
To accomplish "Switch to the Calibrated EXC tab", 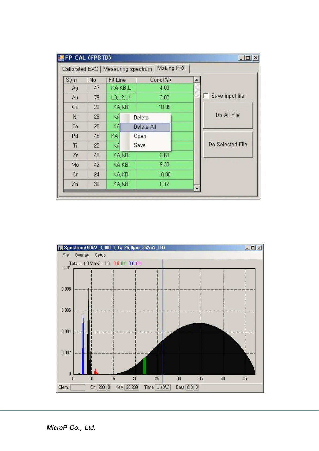I will (80, 69).
